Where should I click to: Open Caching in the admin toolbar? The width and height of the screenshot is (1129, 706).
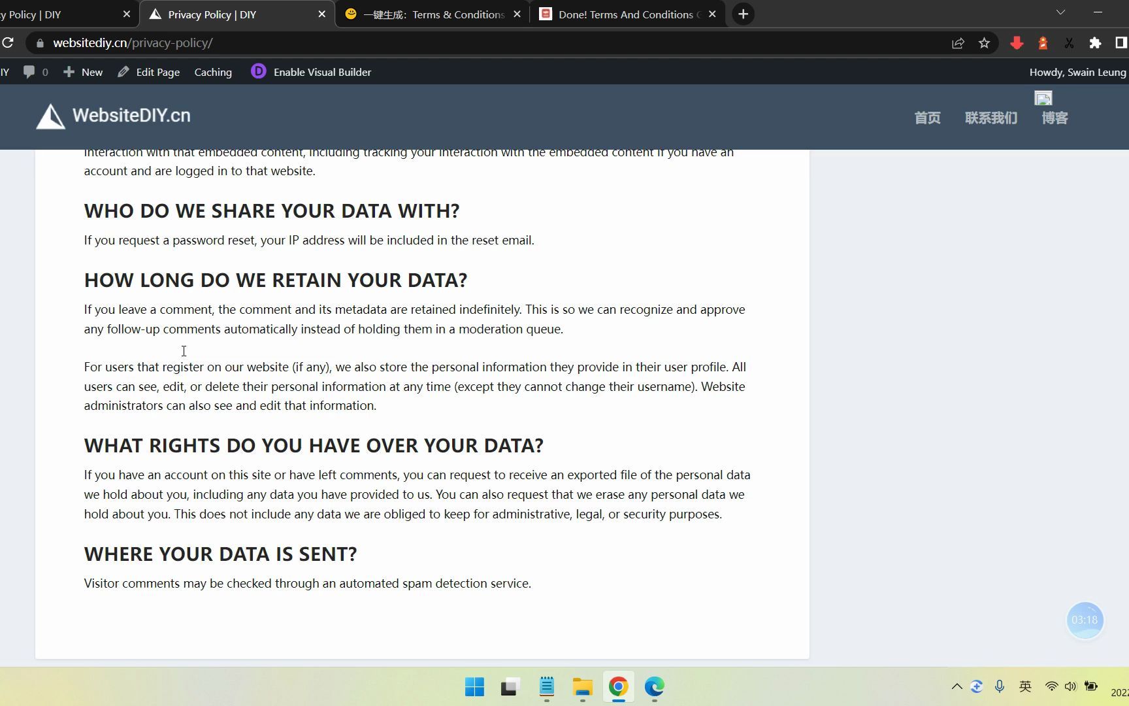[213, 72]
